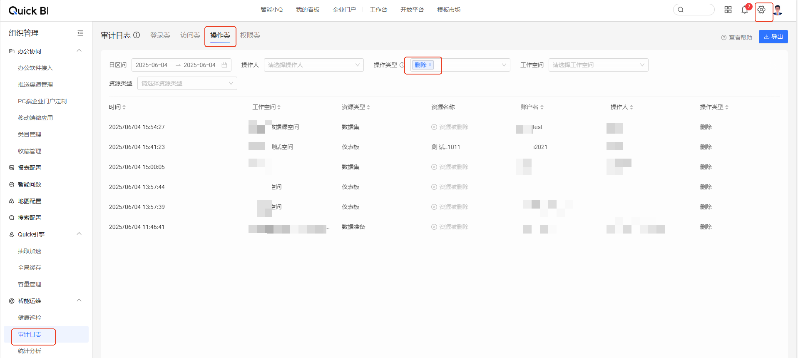
Task: Open the 工作空间 filter dropdown
Action: click(598, 65)
